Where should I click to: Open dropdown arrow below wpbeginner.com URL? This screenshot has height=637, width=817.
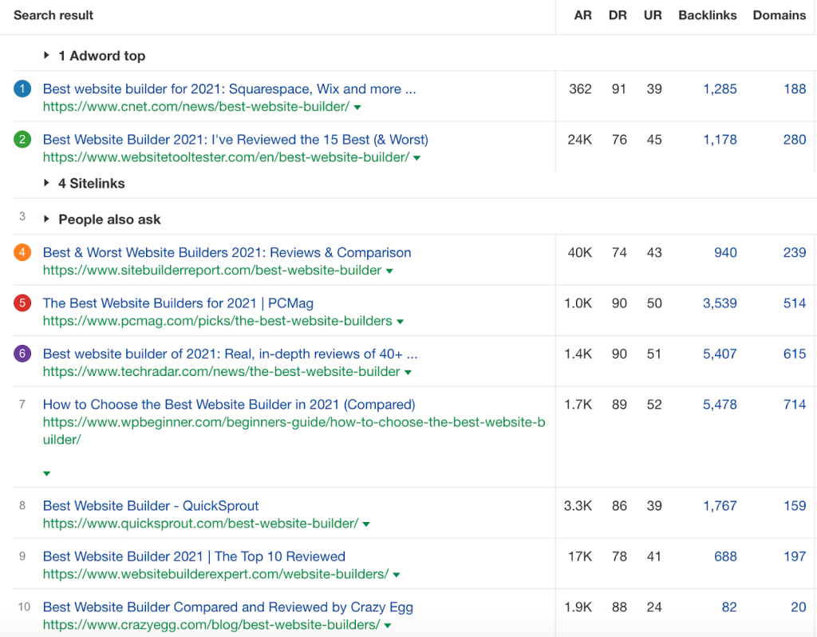point(47,473)
